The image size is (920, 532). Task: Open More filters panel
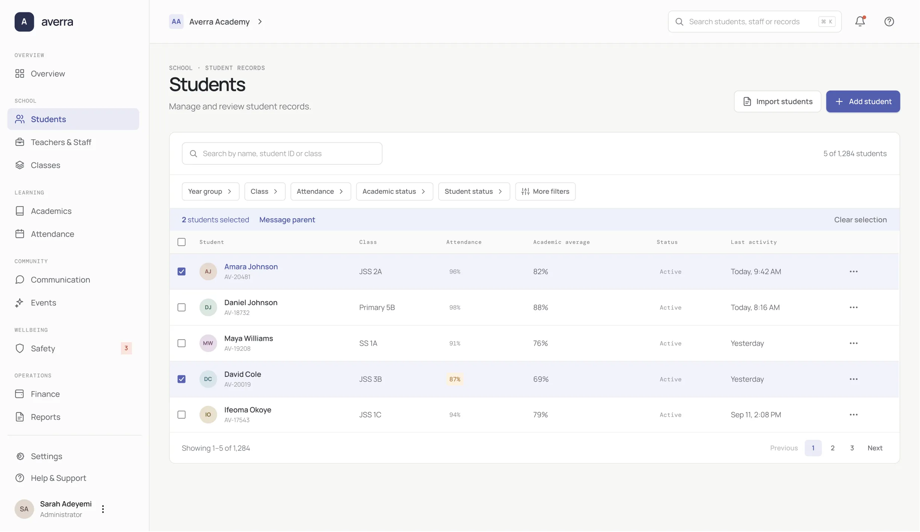(x=545, y=191)
